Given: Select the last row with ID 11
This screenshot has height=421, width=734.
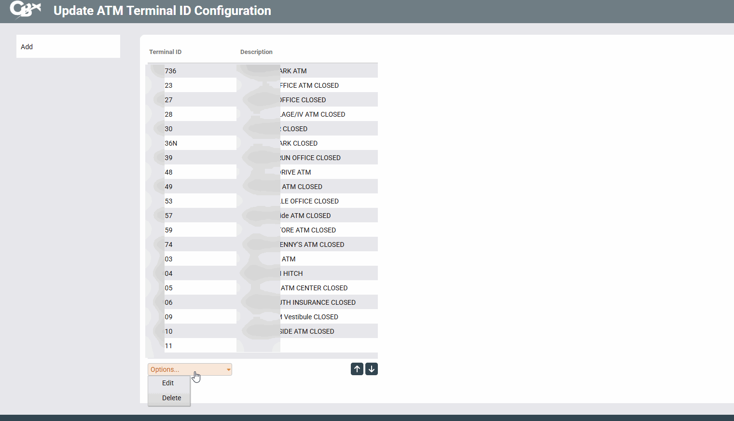Looking at the screenshot, I should tap(169, 346).
